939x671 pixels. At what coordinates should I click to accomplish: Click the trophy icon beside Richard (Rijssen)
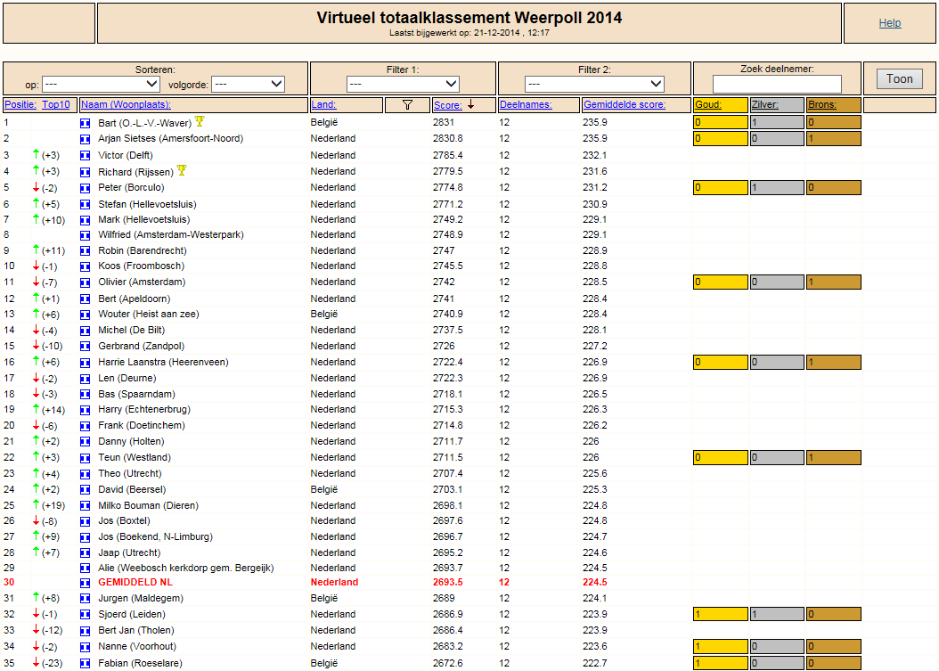pos(182,171)
